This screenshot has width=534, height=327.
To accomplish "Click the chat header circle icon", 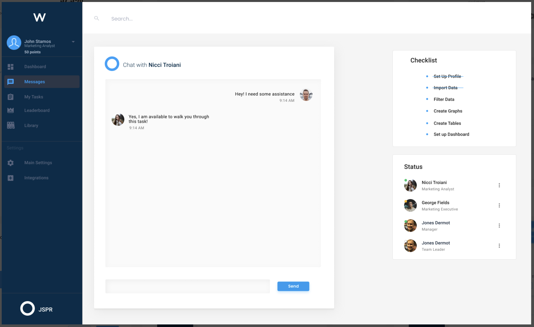I will [x=112, y=64].
